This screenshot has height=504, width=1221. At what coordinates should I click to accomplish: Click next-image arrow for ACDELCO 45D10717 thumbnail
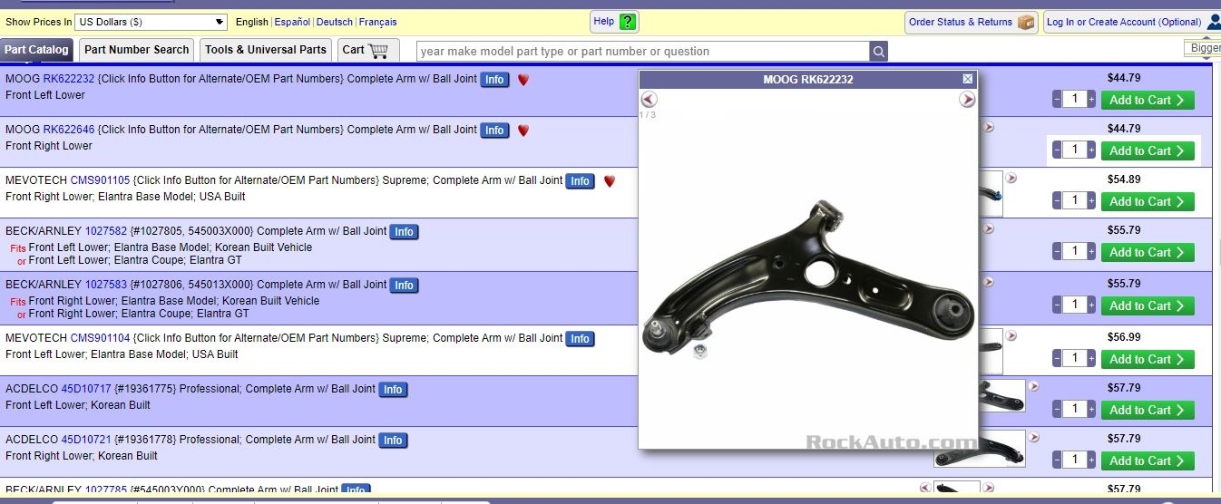pyautogui.click(x=1033, y=387)
